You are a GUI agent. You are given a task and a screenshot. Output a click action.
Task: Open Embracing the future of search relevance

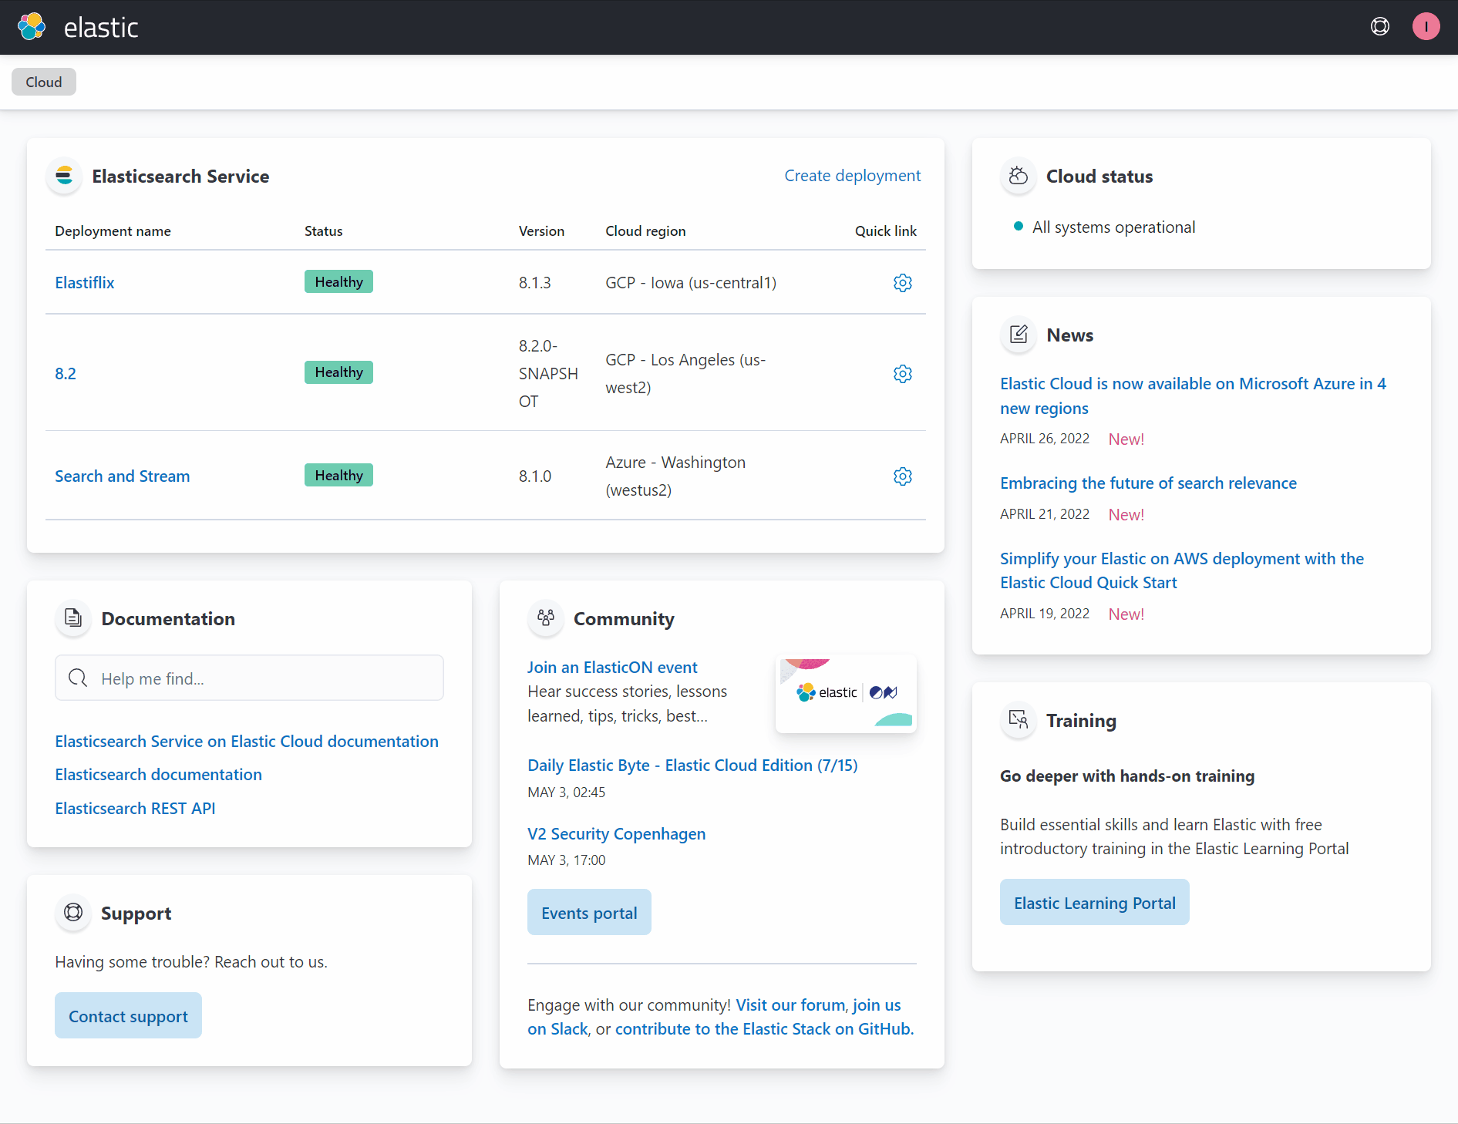point(1148,483)
